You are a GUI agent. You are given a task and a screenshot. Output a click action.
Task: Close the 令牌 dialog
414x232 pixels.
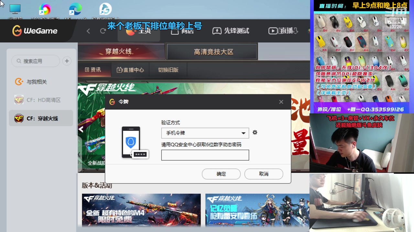[x=281, y=102]
